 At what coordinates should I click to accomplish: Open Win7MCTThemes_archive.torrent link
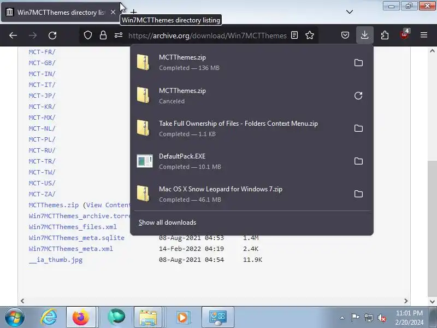point(79,216)
